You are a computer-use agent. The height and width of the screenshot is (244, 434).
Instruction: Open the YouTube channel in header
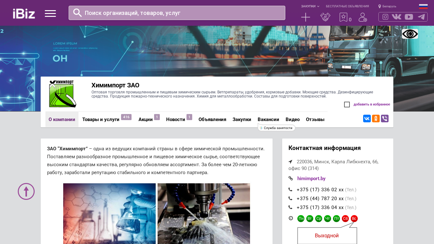pos(409,17)
